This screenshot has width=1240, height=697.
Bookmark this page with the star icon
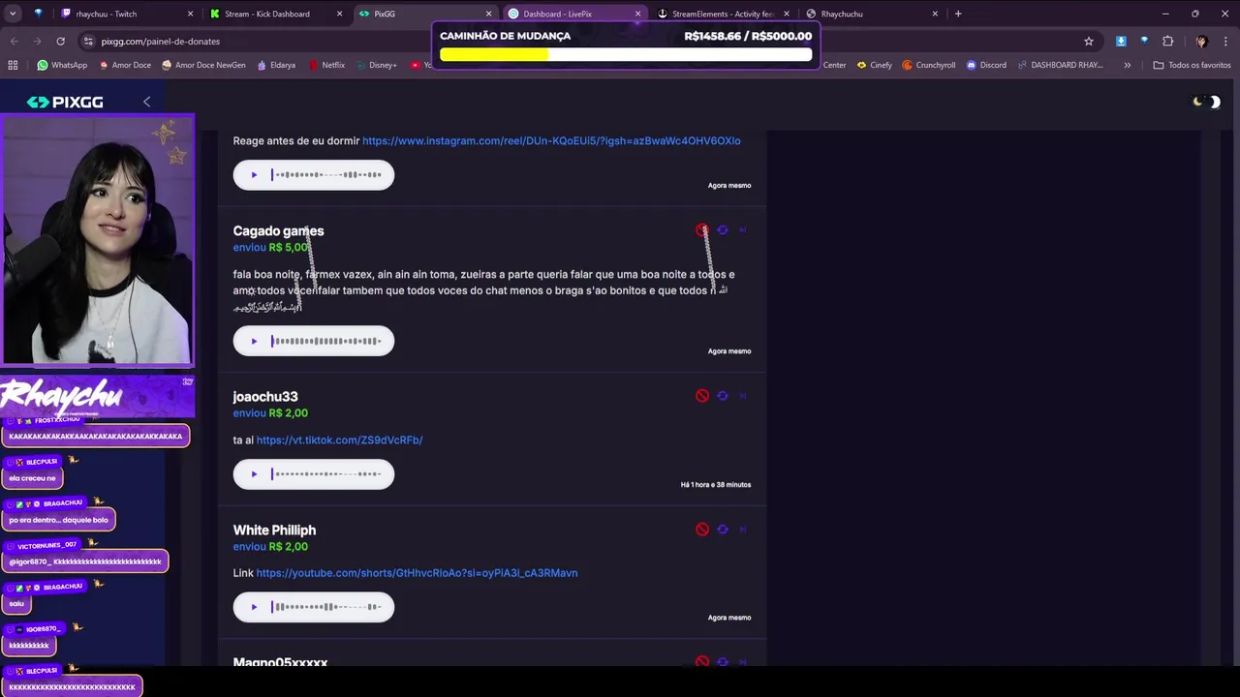(x=1089, y=42)
